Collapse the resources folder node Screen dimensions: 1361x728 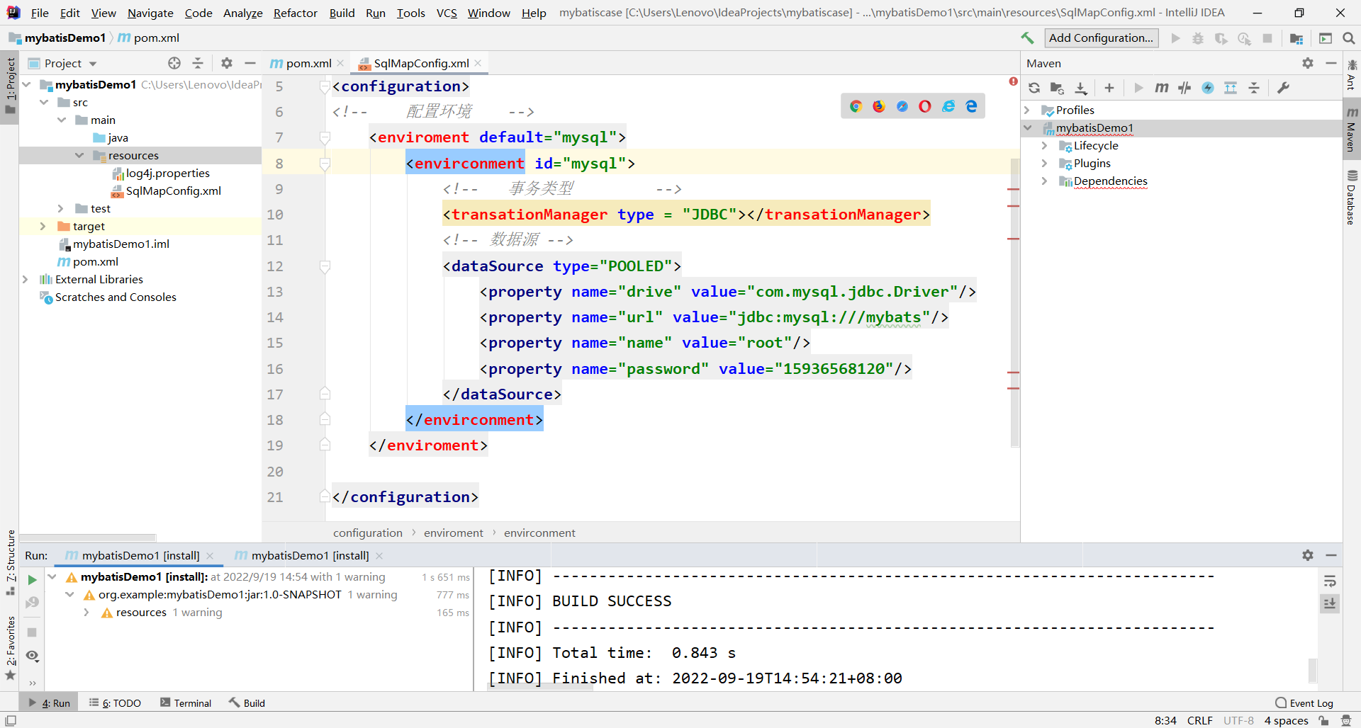pos(79,155)
